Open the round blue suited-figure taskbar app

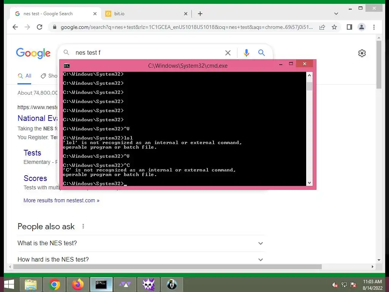[x=172, y=284]
